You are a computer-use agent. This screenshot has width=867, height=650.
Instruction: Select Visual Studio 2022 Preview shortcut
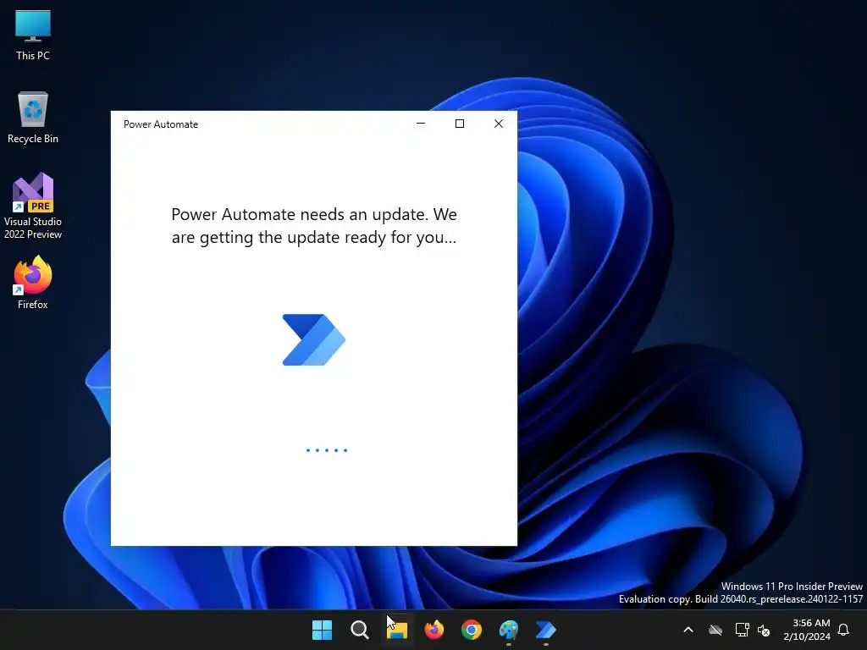[x=33, y=206]
